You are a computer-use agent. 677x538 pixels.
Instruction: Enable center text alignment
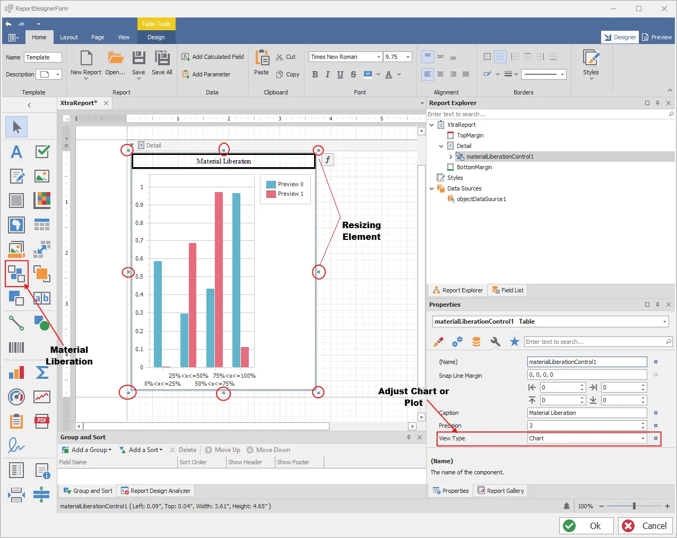coord(440,74)
